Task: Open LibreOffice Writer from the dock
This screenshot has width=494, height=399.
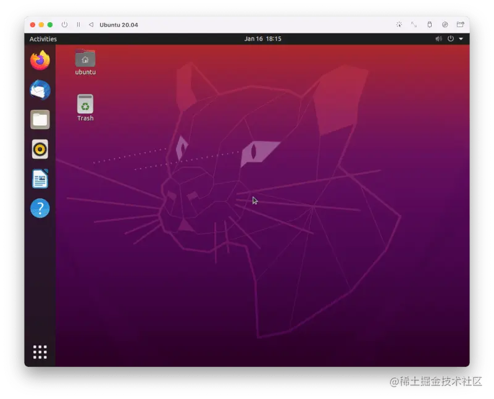Action: click(40, 178)
